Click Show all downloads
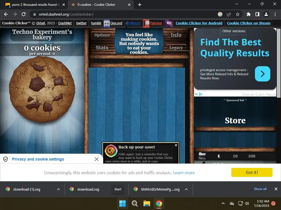The width and height of the screenshot is (281, 210). pos(260,189)
